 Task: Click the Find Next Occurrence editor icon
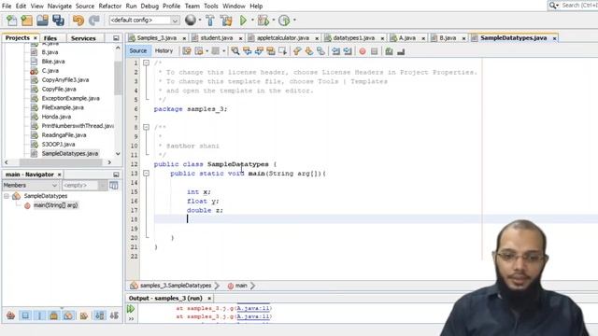coord(259,51)
